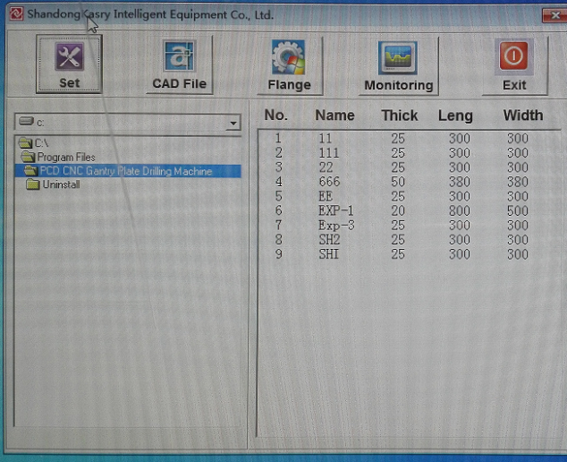This screenshot has height=462, width=567.
Task: Click row number 1 in the list
Action: click(x=278, y=138)
